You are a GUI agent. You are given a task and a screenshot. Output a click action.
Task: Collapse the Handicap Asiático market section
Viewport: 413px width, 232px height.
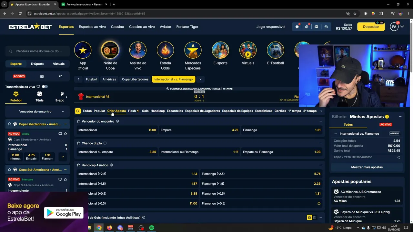click(x=320, y=165)
